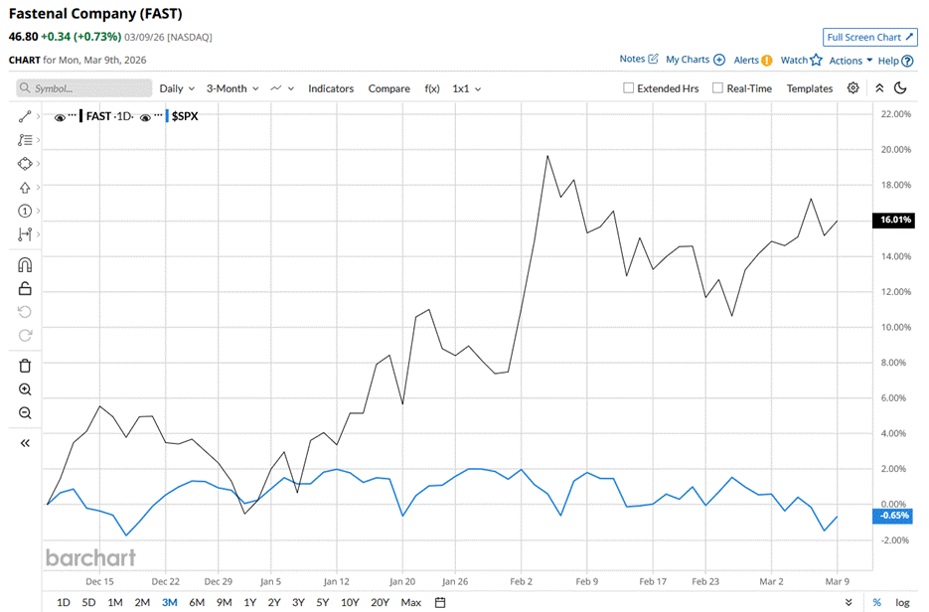Click the Compare button
The height and width of the screenshot is (612, 929).
[388, 88]
